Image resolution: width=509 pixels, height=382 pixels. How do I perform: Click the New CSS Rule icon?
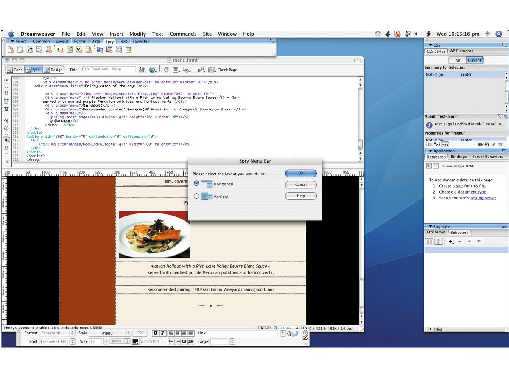coord(487,144)
